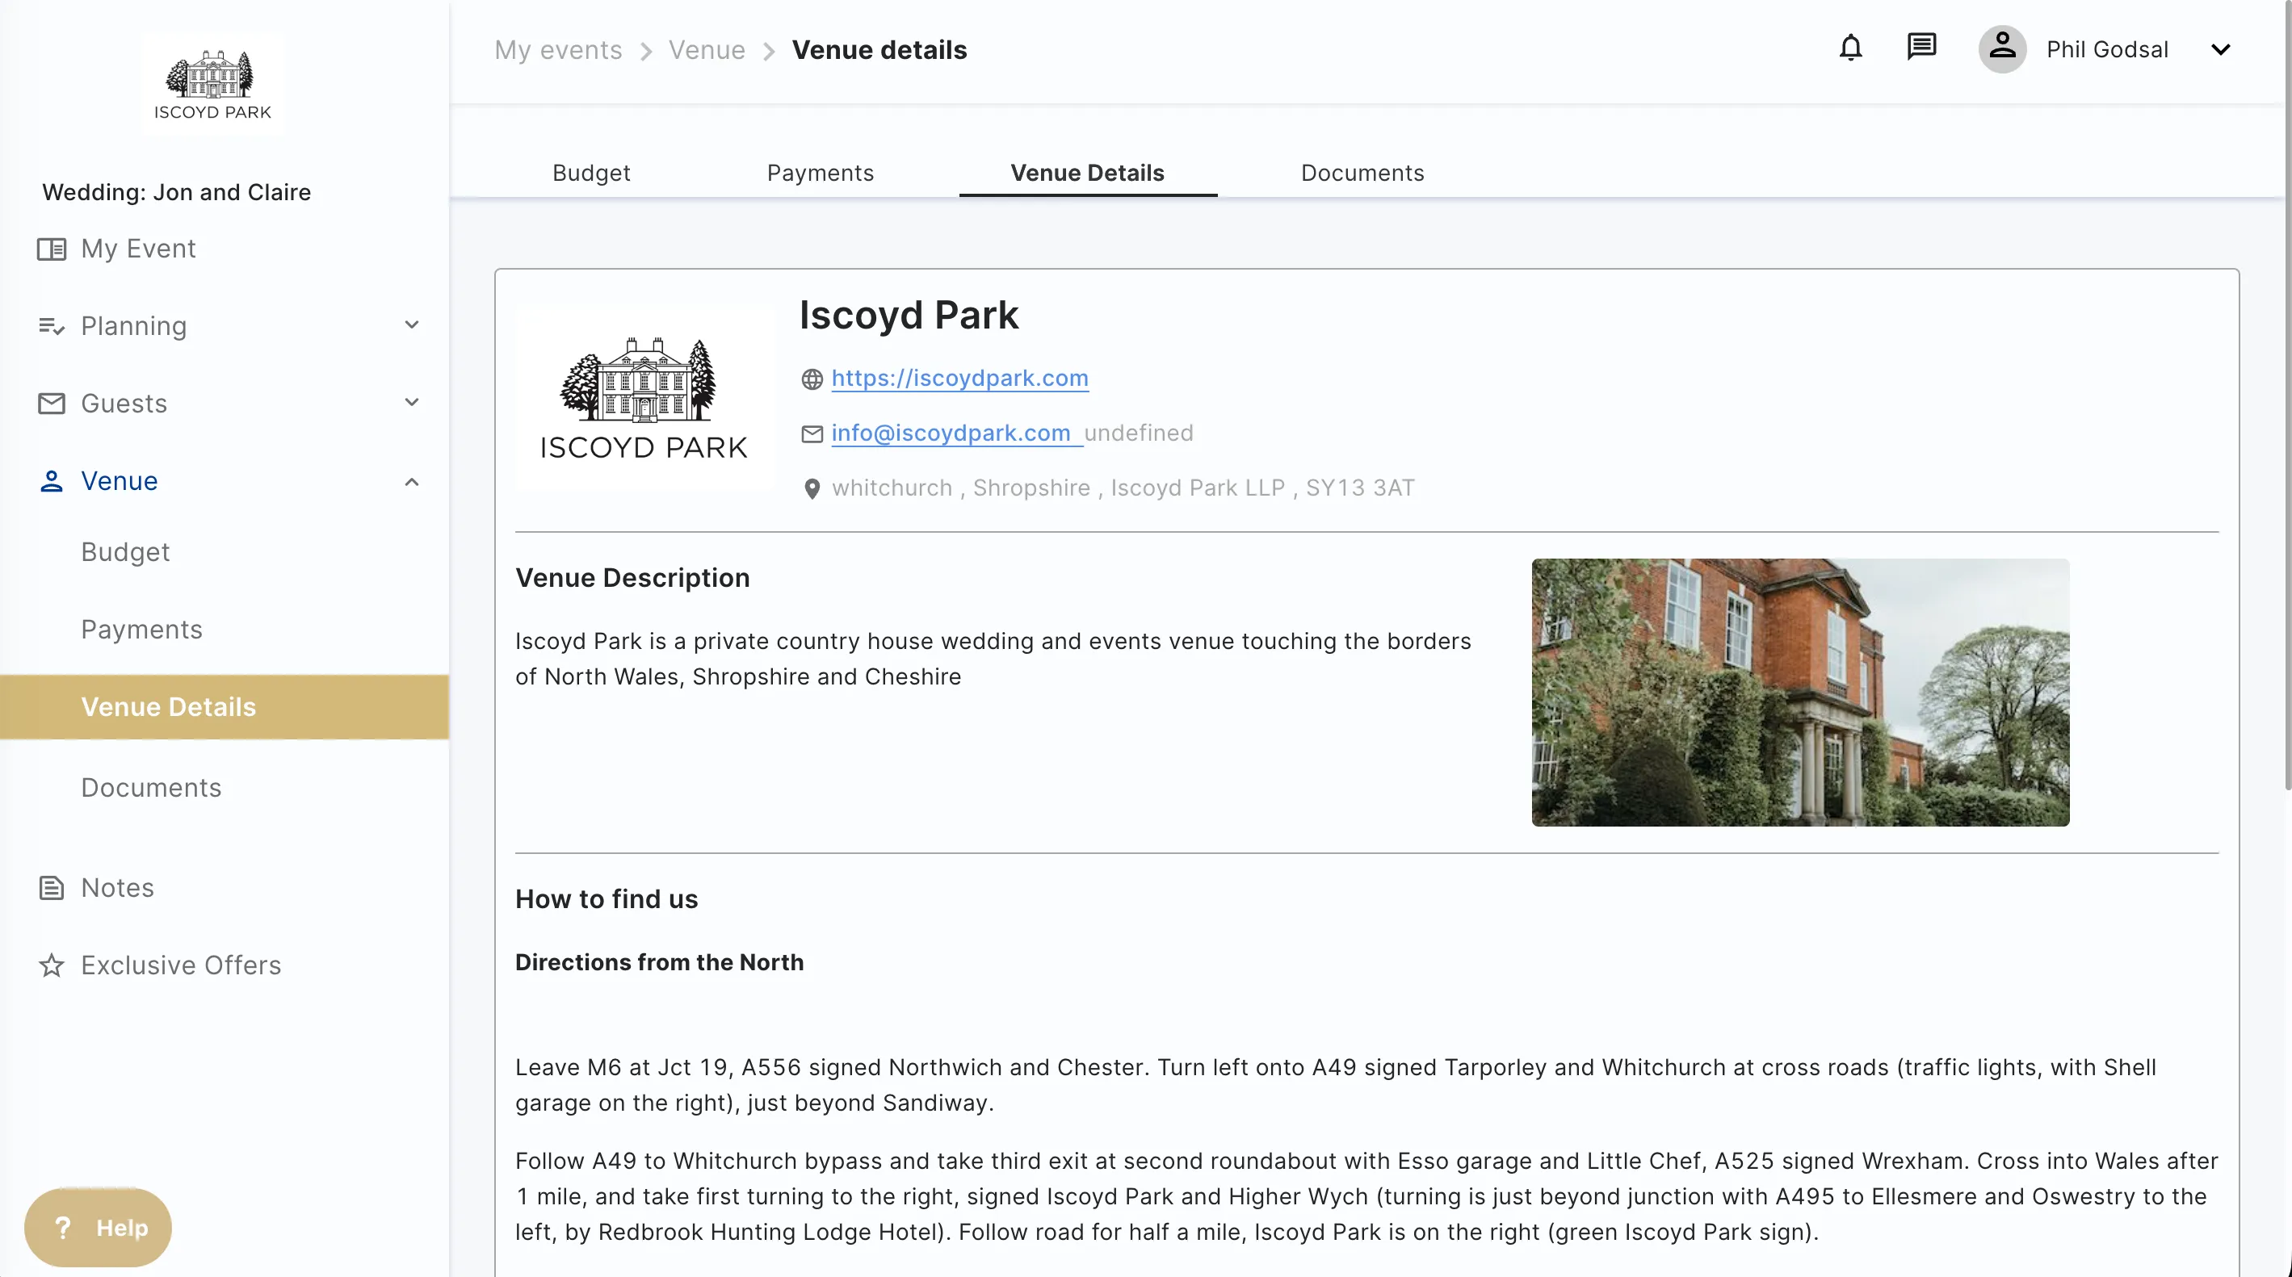Viewport: 2292px width, 1277px height.
Task: Switch to the Budget tab
Action: (591, 173)
